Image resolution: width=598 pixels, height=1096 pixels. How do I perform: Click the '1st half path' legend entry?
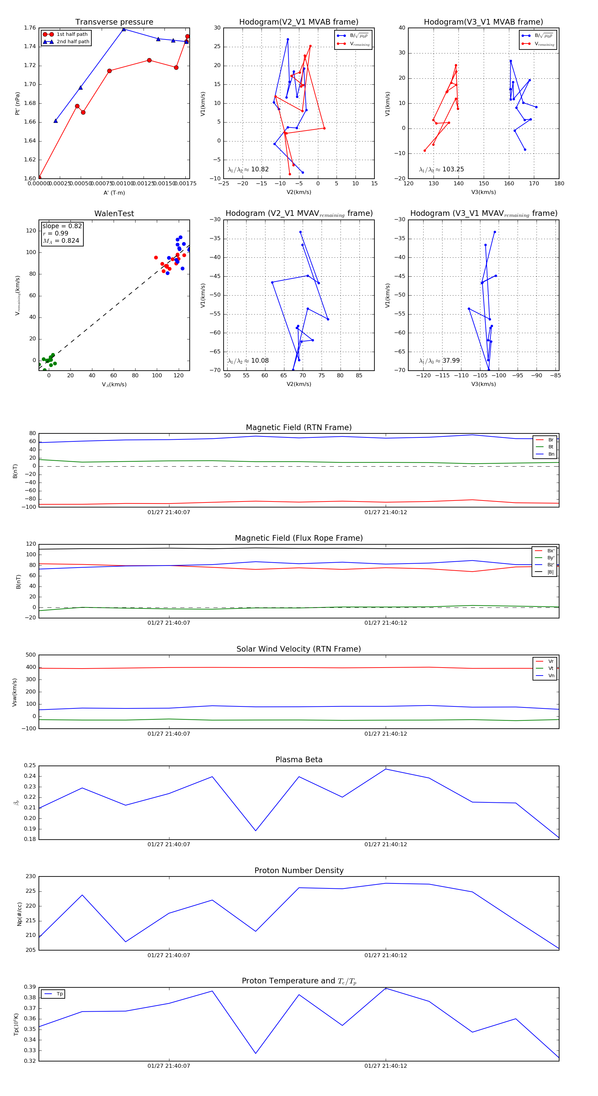coord(65,35)
